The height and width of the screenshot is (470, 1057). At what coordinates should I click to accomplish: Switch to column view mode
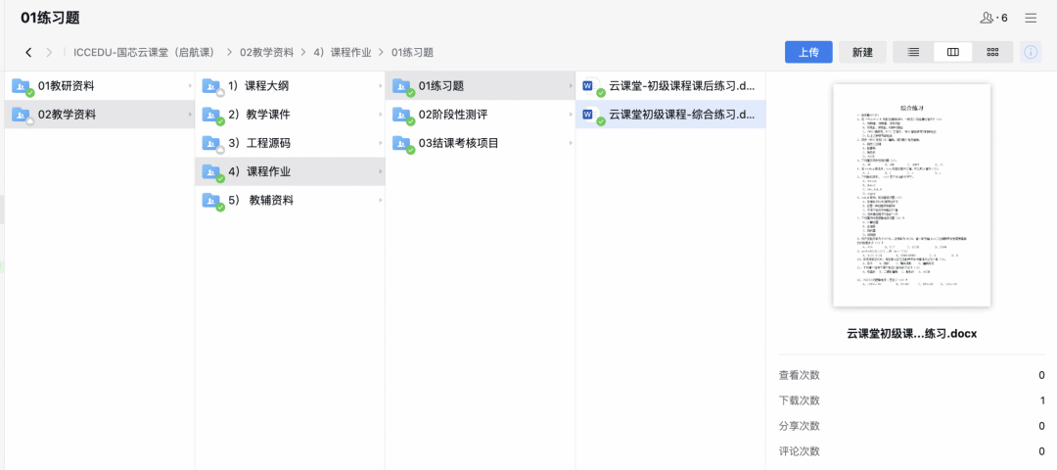point(952,52)
